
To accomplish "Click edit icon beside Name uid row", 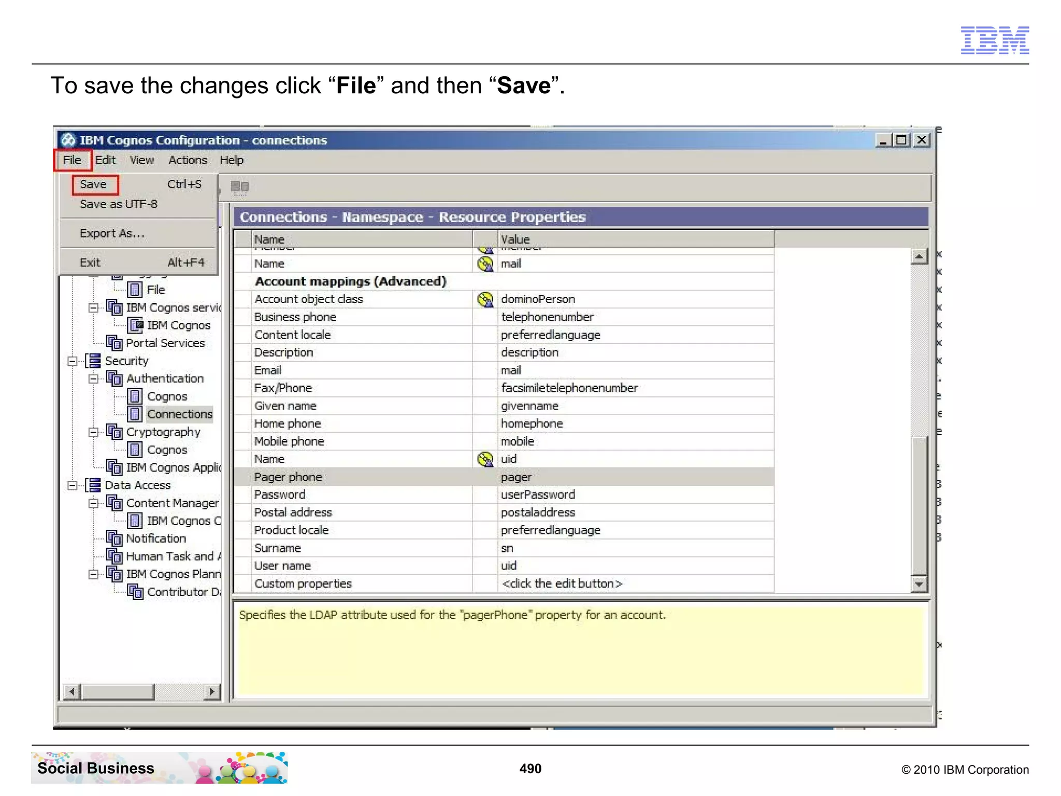I will (x=485, y=459).
